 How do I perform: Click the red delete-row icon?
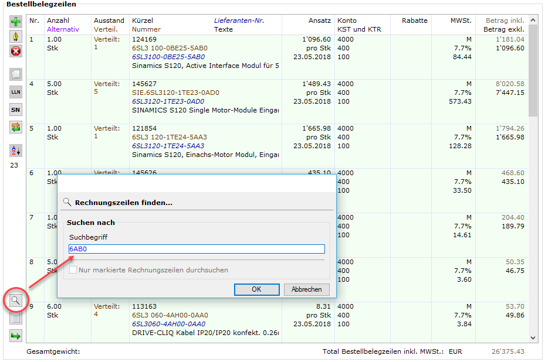coord(16,51)
